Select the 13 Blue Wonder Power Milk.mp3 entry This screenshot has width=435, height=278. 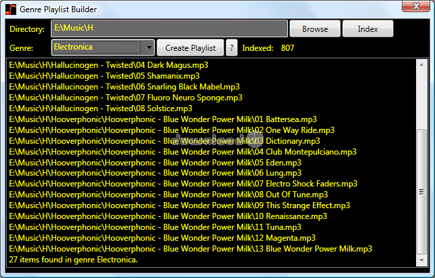(x=190, y=249)
